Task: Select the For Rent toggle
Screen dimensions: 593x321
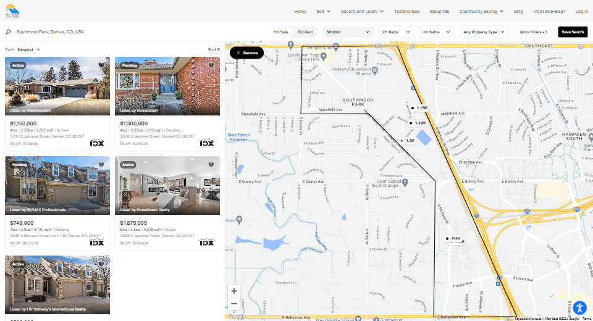Action: coord(305,32)
